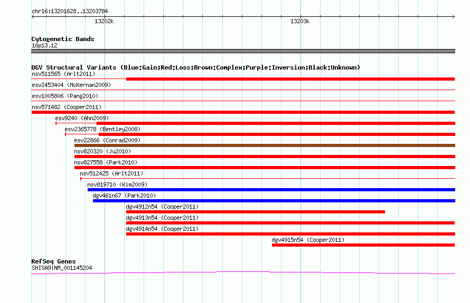Click the nsv511565 (Arlt2011) variant label
Image resolution: width=470 pixels, height=303 pixels.
click(63, 74)
